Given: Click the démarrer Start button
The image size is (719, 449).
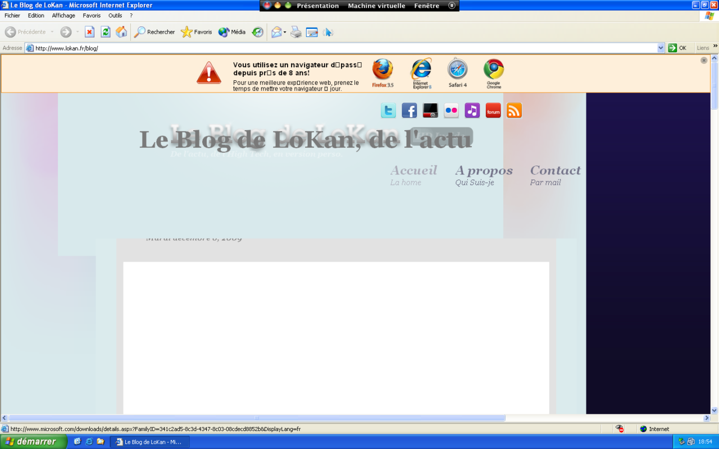Looking at the screenshot, I should point(34,442).
